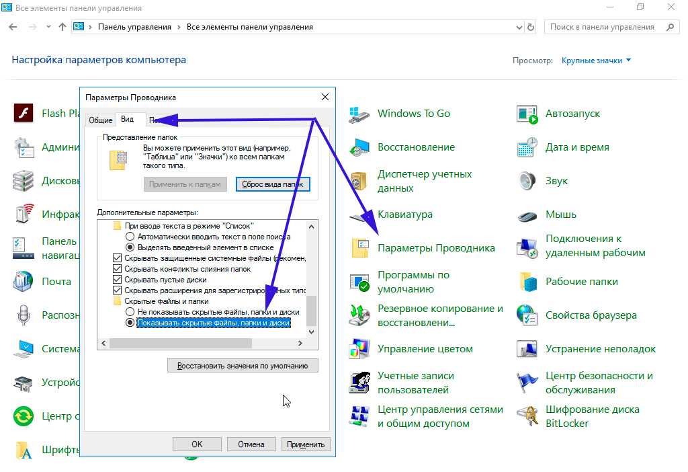The image size is (688, 472).
Task: Open the network and sharing center icon
Action: [359, 416]
